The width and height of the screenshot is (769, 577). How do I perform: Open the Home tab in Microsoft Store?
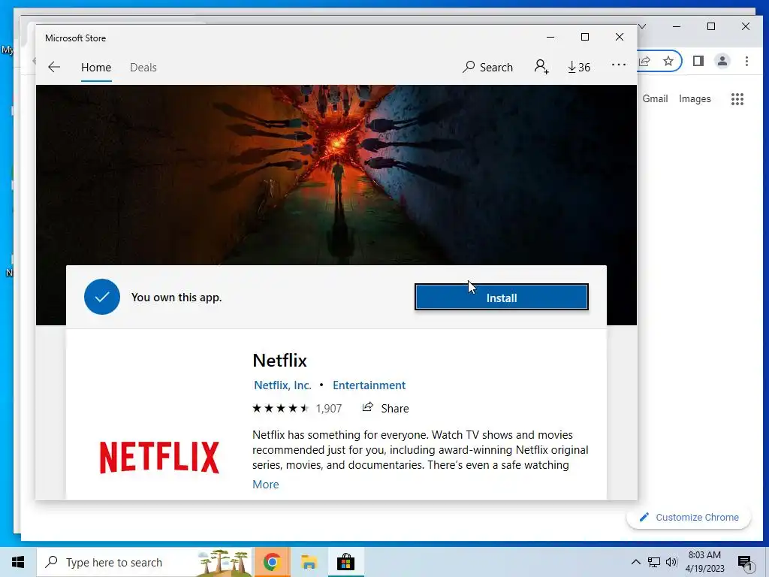point(96,67)
